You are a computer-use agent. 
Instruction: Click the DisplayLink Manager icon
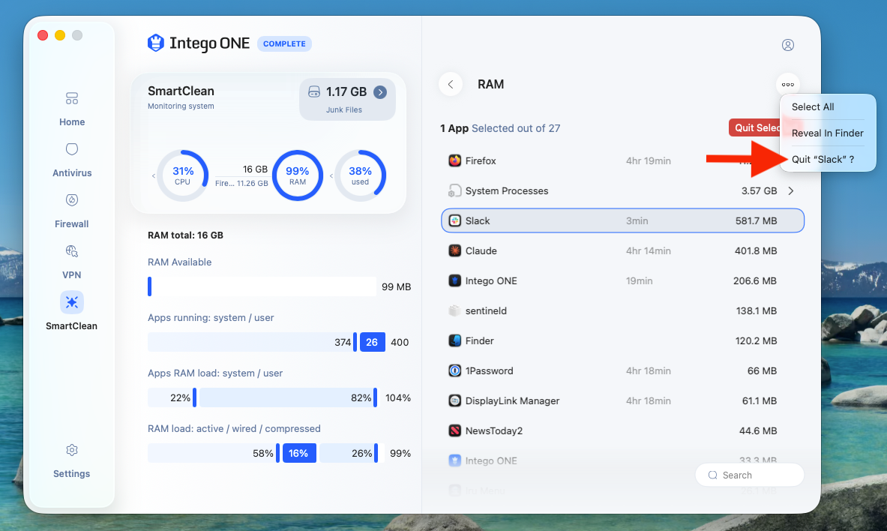(455, 400)
